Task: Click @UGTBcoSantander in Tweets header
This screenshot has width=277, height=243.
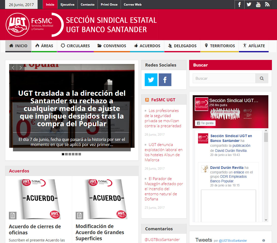Action: (x=233, y=240)
